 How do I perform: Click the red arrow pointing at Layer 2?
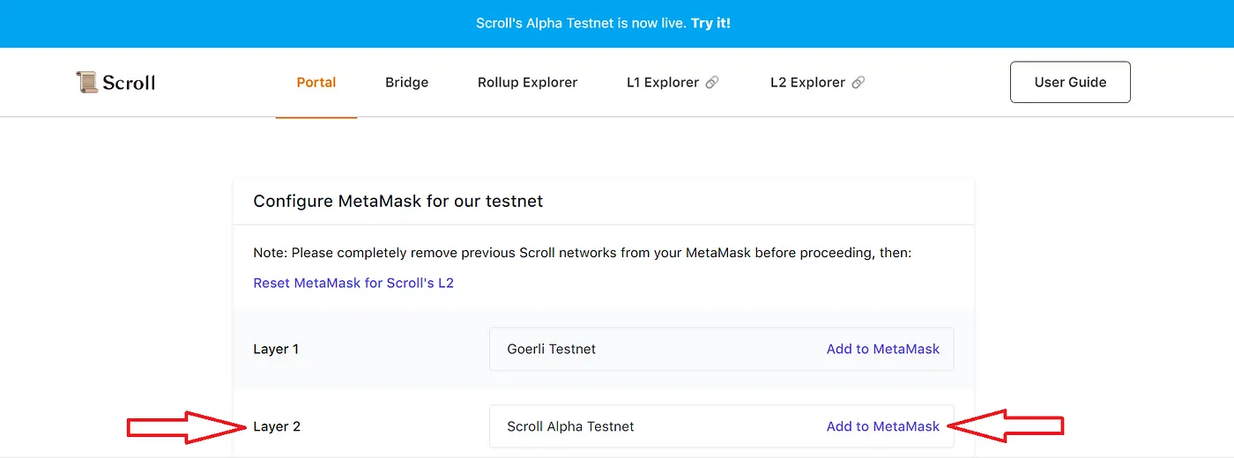pos(187,427)
